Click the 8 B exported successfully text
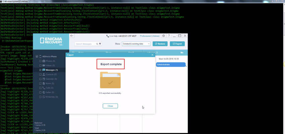This screenshot has width=285, height=134. pos(110,93)
